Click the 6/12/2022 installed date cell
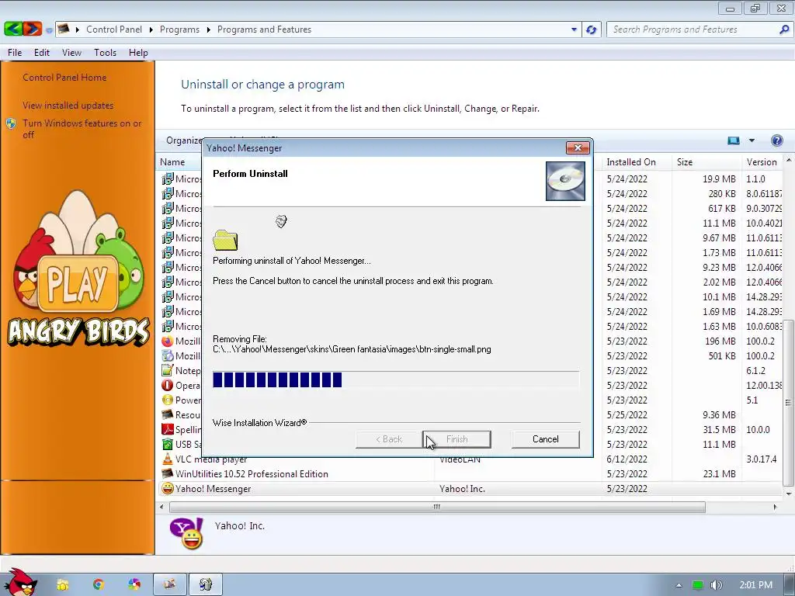The height and width of the screenshot is (596, 795). pos(627,459)
